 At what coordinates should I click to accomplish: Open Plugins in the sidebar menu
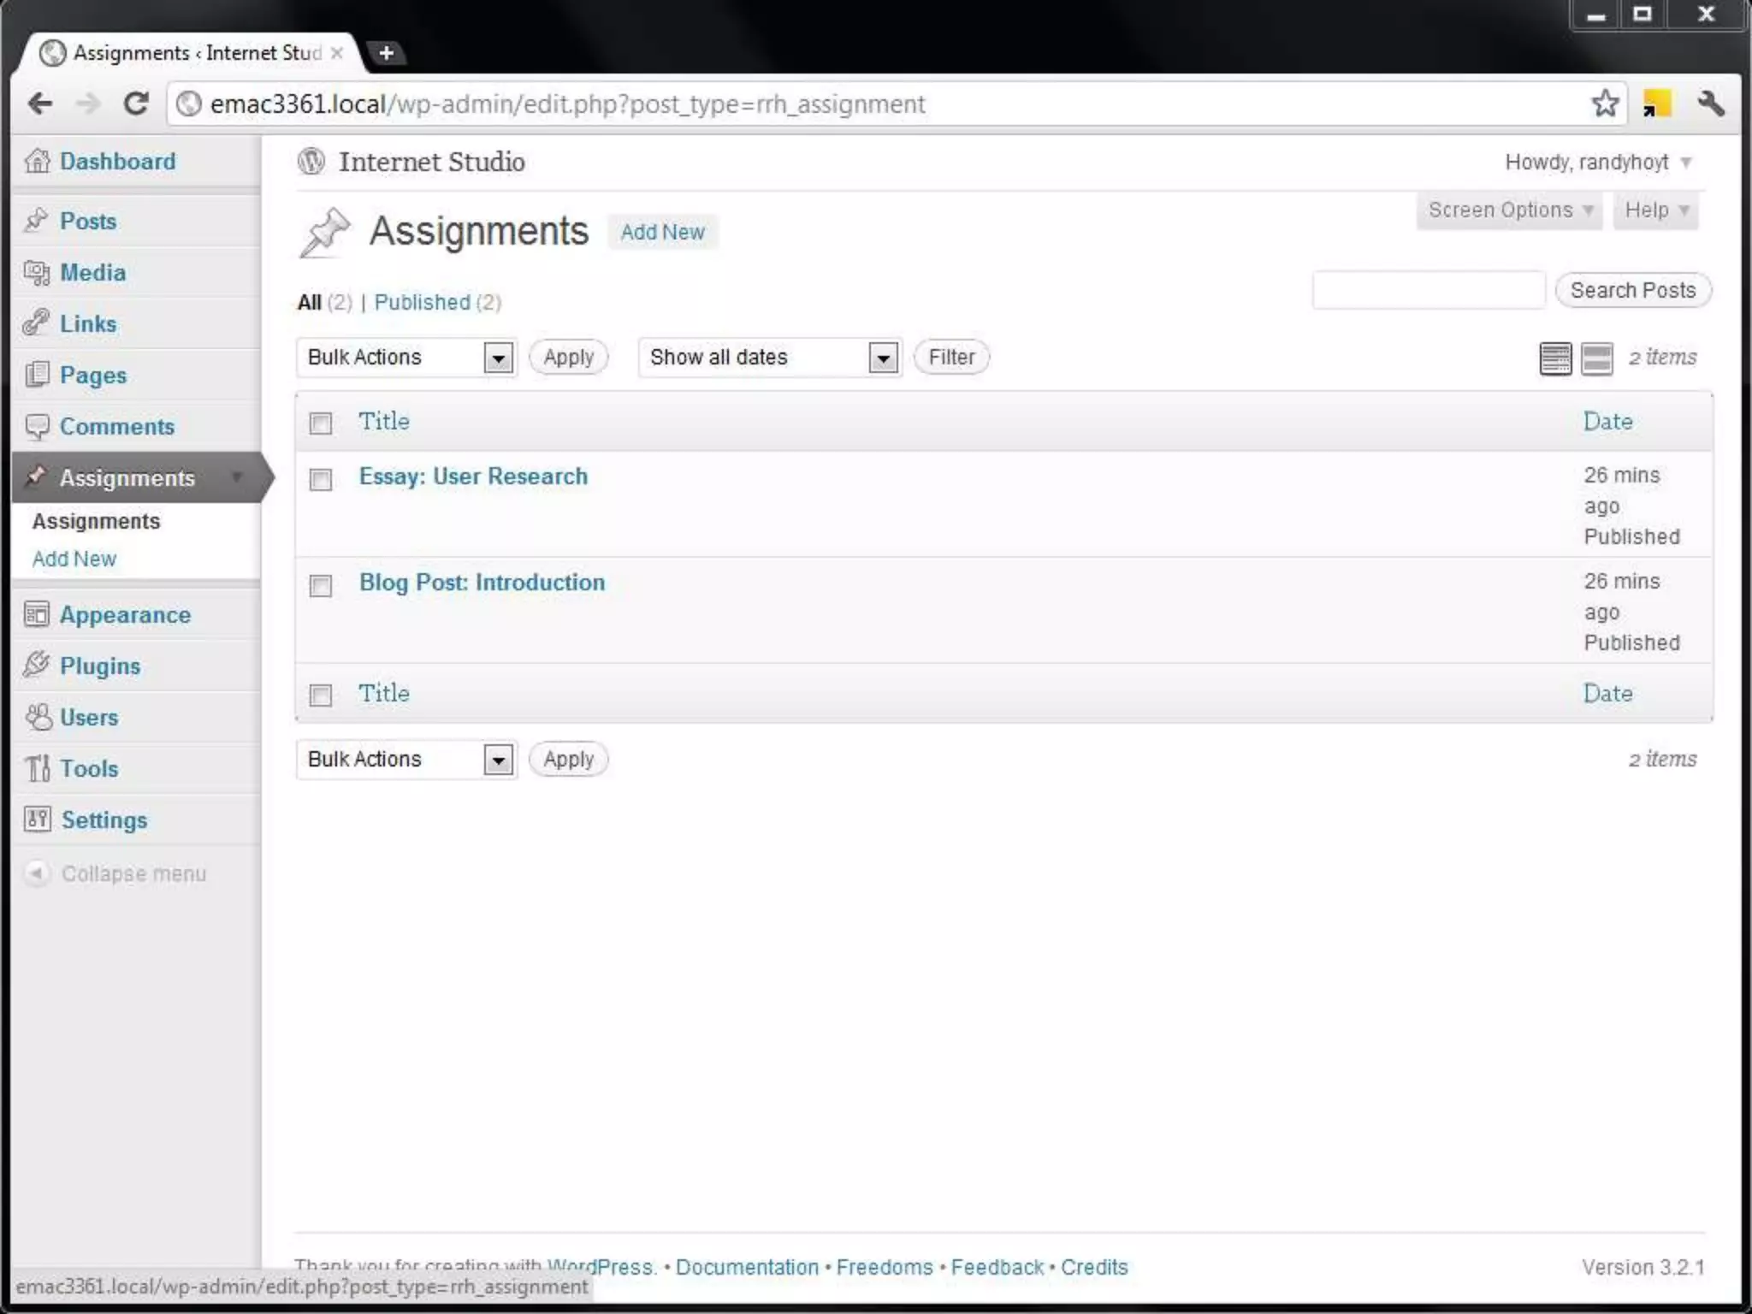click(99, 666)
